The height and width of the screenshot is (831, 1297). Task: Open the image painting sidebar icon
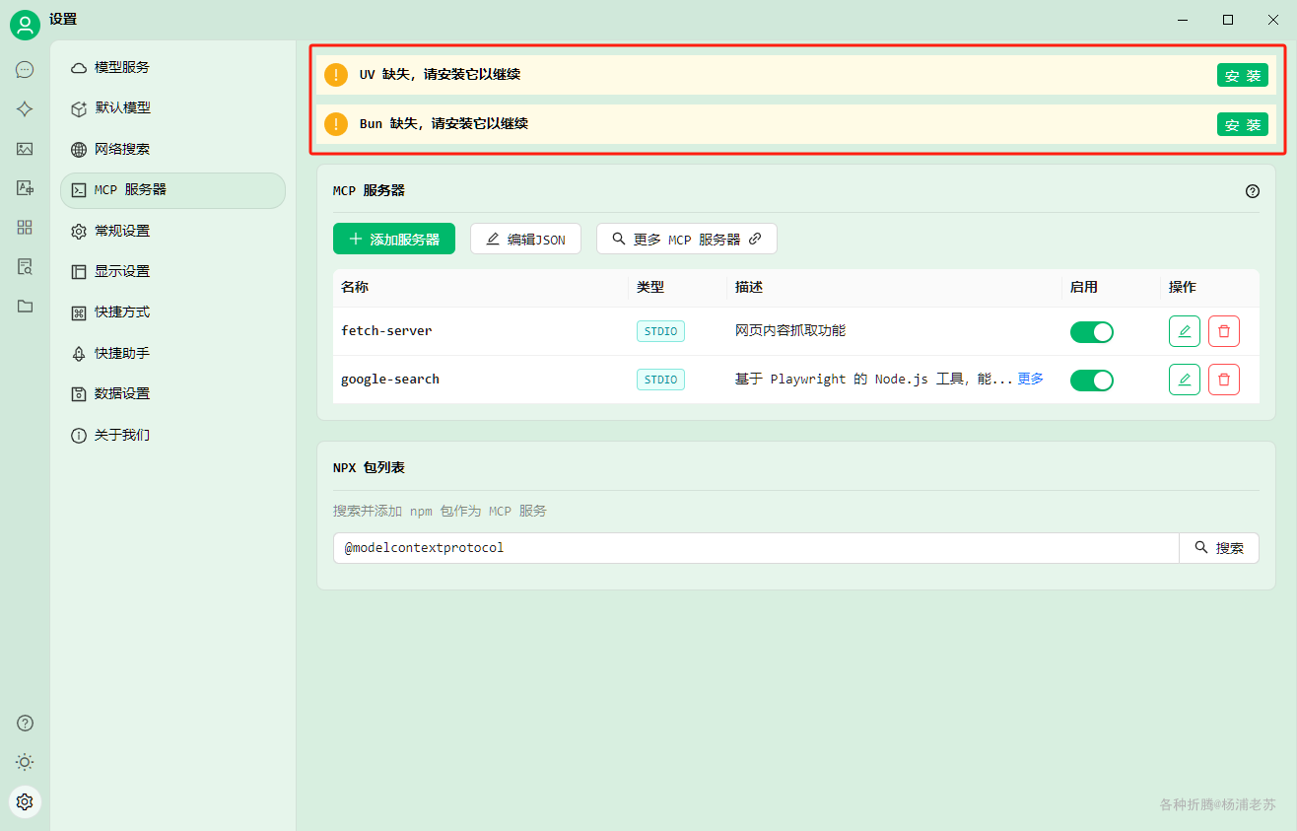pyautogui.click(x=25, y=149)
